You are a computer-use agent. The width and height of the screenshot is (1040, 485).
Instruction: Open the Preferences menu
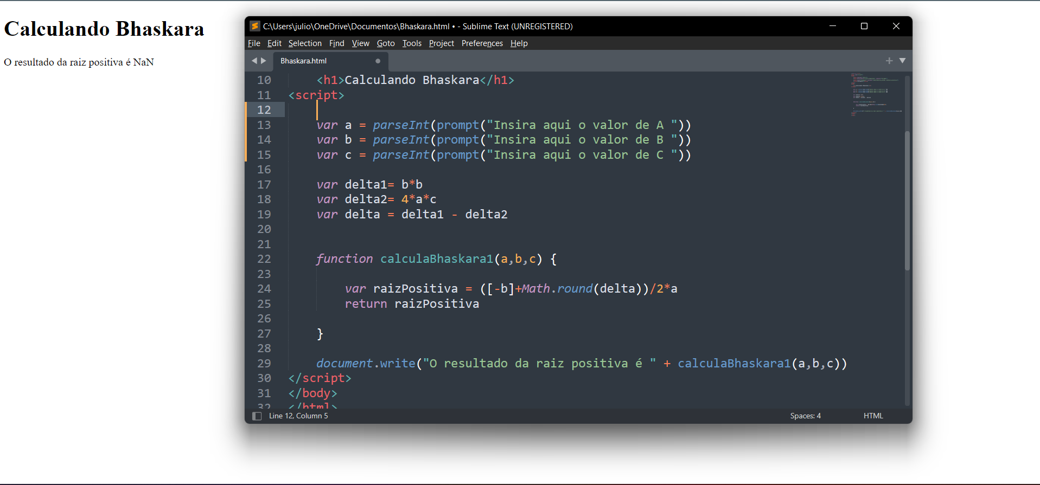[x=482, y=43]
